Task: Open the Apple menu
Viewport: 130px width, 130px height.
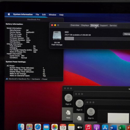Action: pos(9,14)
